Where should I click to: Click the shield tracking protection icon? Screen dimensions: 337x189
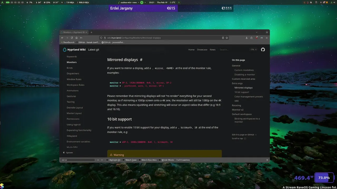coord(102,38)
